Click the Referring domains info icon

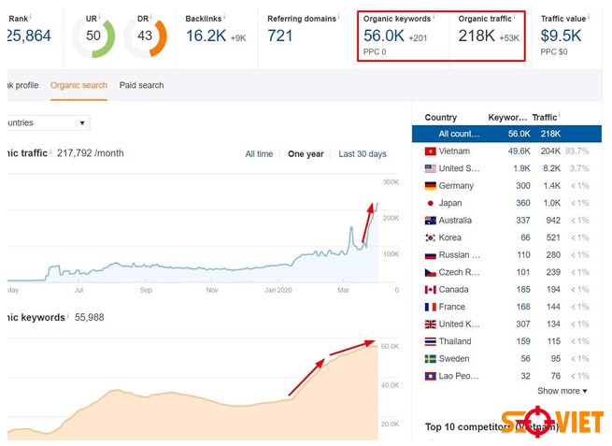tap(338, 17)
